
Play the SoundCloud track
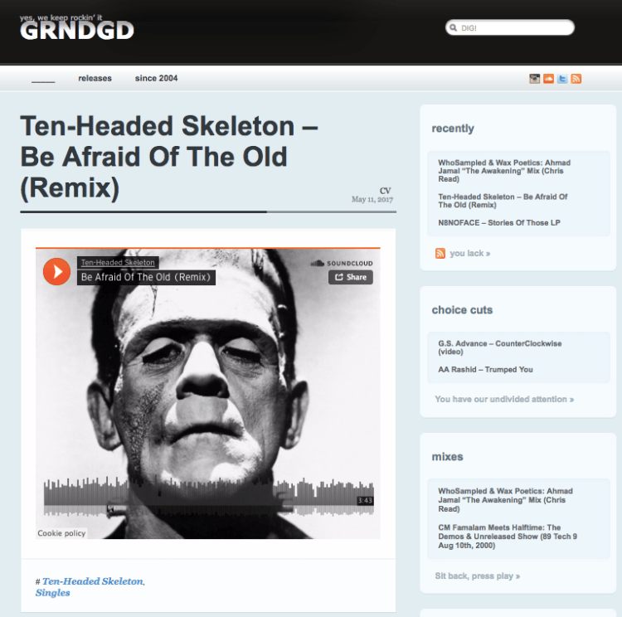[x=56, y=271]
